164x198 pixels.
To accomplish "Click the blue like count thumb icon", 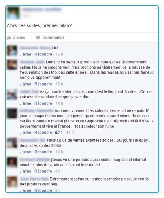I will pyautogui.click(x=57, y=132).
